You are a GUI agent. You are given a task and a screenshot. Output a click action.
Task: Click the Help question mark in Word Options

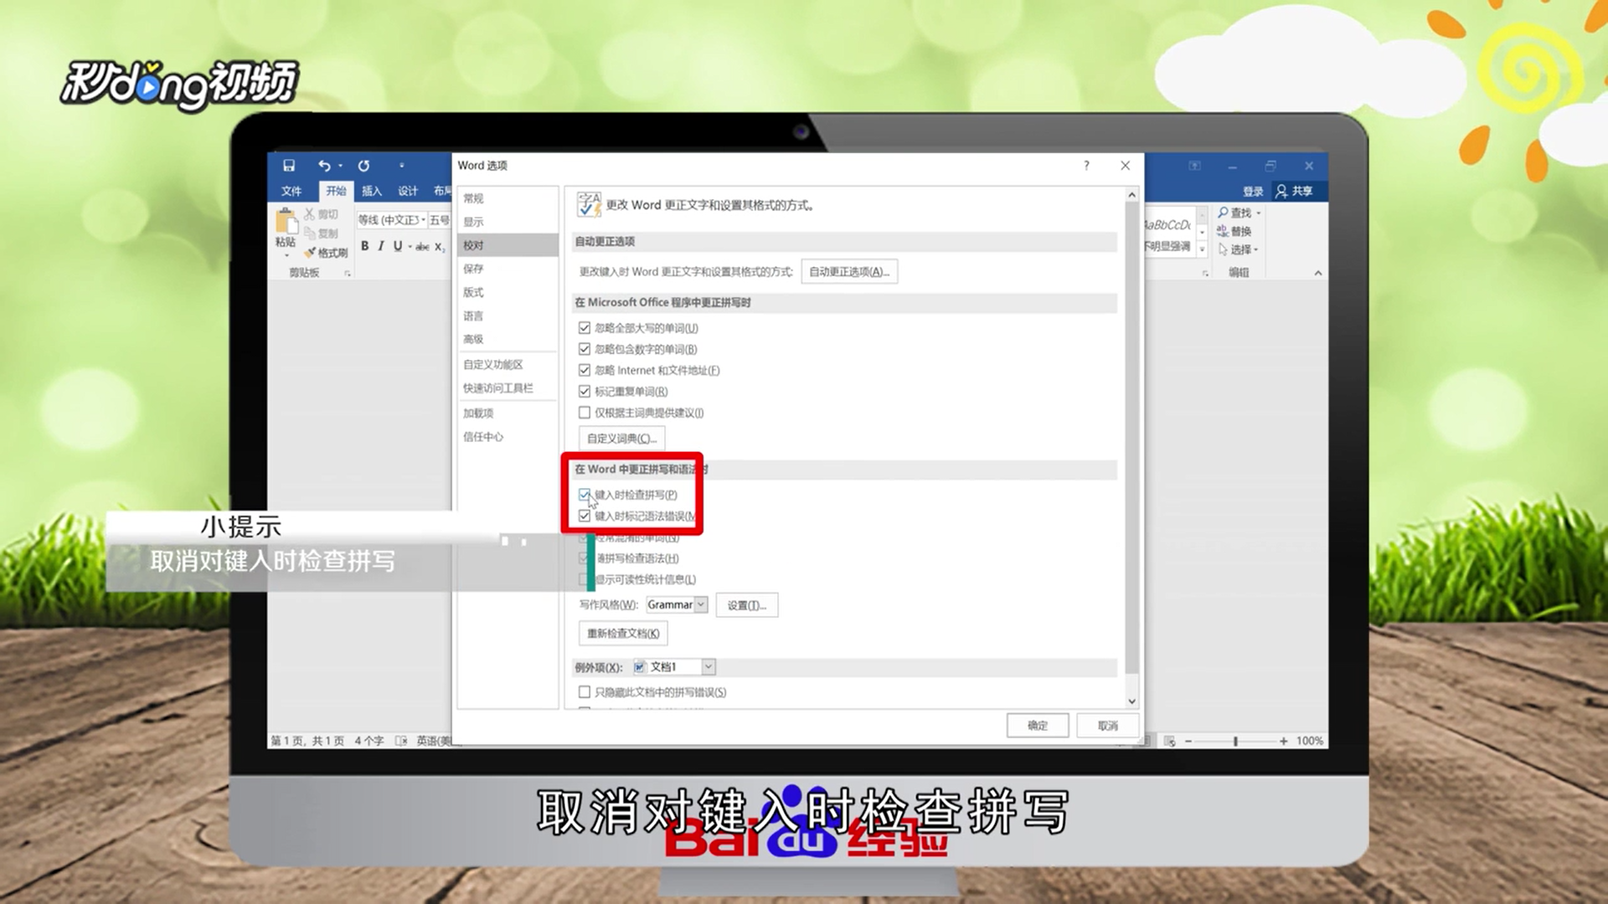pyautogui.click(x=1086, y=166)
